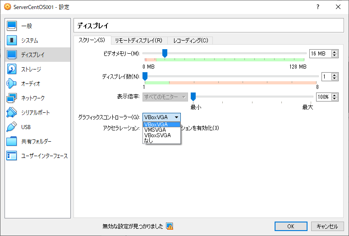Click the invalid settings warning icon
This screenshot has width=349, height=236.
pos(170,226)
